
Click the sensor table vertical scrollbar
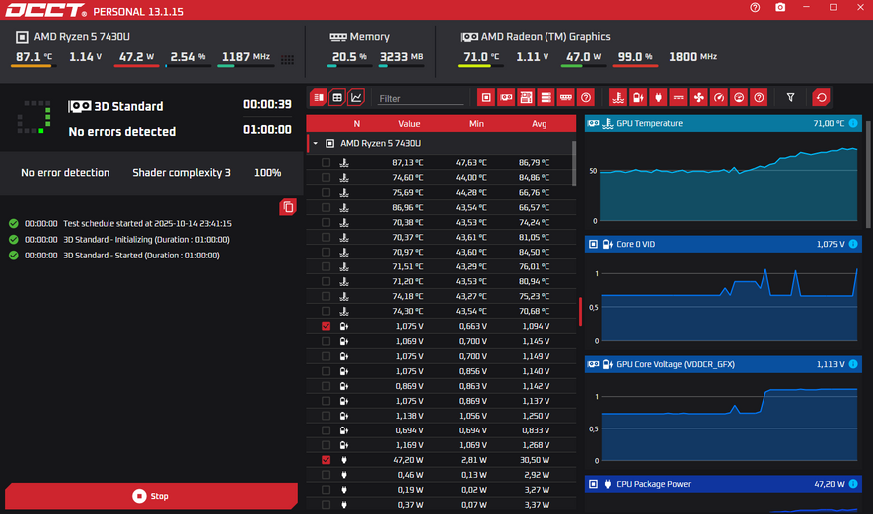click(x=574, y=163)
